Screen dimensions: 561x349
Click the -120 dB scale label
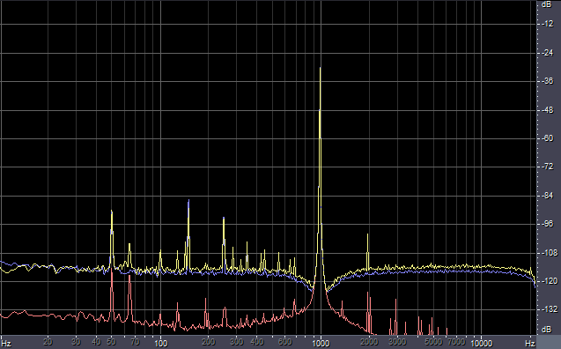point(550,281)
